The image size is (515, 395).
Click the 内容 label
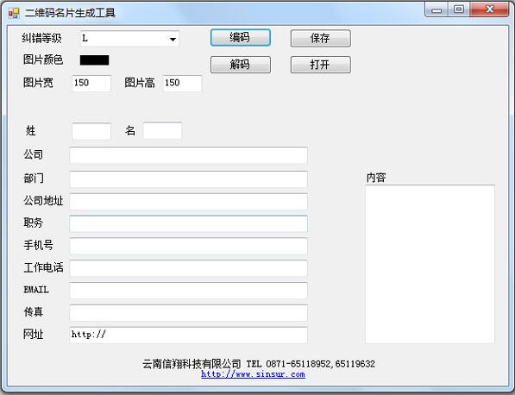tap(376, 178)
